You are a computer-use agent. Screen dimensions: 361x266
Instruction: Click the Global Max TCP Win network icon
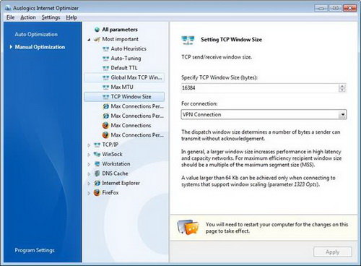click(x=106, y=78)
